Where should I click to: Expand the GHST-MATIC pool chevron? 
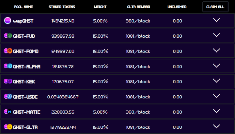[217, 111]
